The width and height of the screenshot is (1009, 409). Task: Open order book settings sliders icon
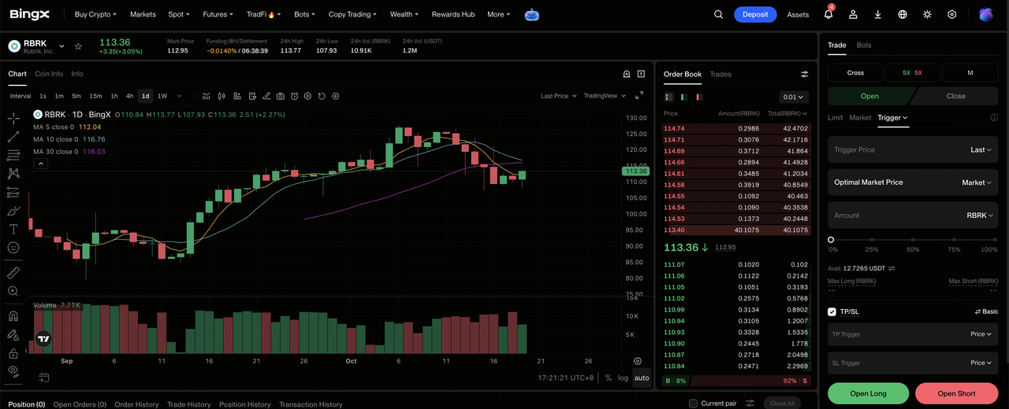(805, 74)
